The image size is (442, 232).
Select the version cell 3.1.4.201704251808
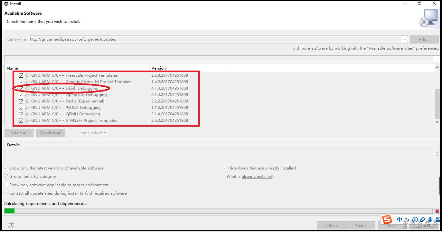170,114
